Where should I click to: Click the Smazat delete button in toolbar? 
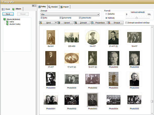tap(115, 23)
